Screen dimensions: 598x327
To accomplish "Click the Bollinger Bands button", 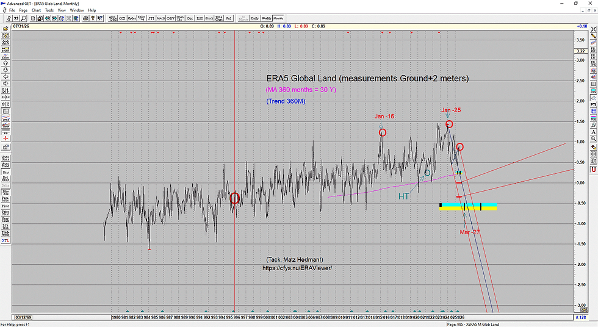I will pyautogui.click(x=5, y=179).
